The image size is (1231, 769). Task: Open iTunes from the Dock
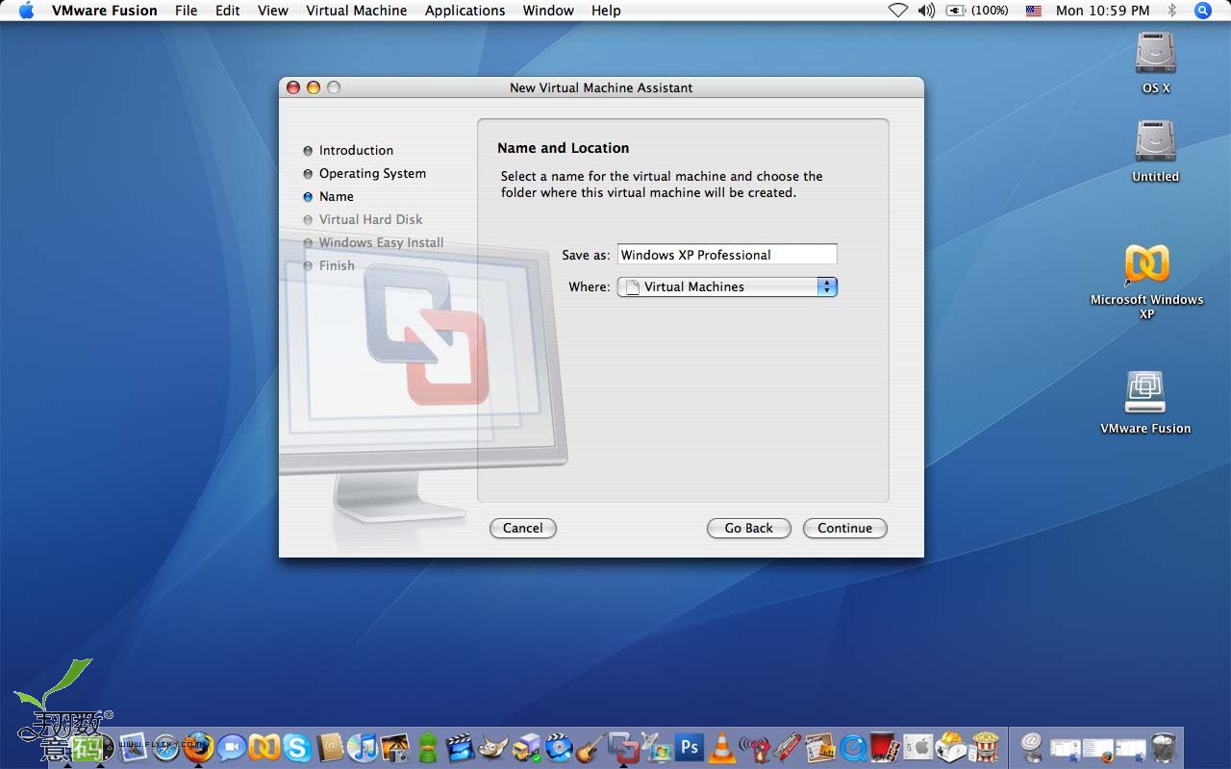tap(362, 747)
